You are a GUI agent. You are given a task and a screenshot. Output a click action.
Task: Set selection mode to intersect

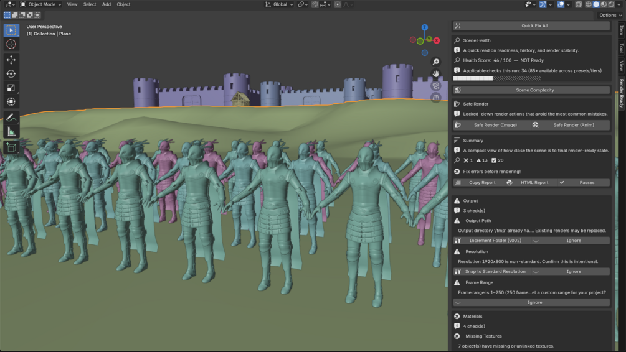coord(37,15)
